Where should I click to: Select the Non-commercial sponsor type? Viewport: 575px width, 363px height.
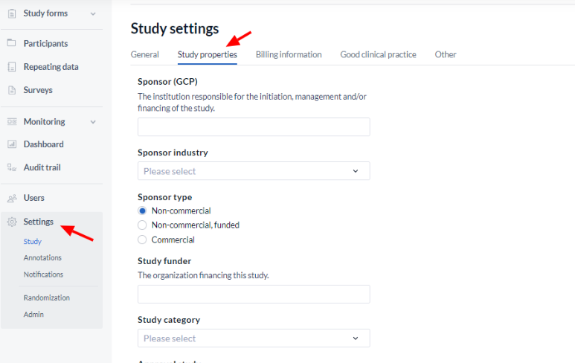(x=142, y=211)
